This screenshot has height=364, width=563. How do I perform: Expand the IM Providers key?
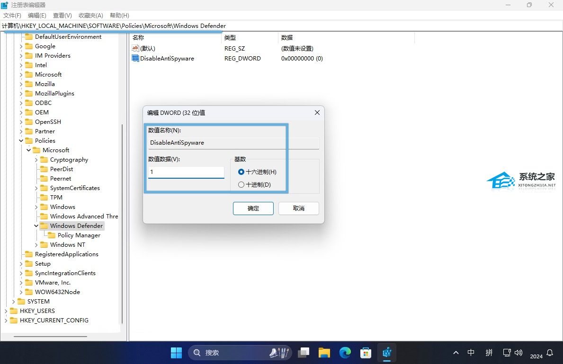point(21,56)
